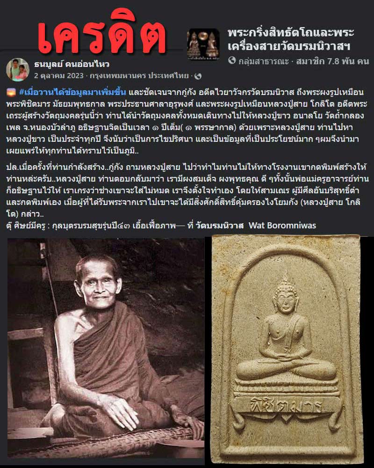Viewport: 374px width, 468px height.
Task: Click the post date 2 ตุลาคม 2023
Action: click(58, 76)
